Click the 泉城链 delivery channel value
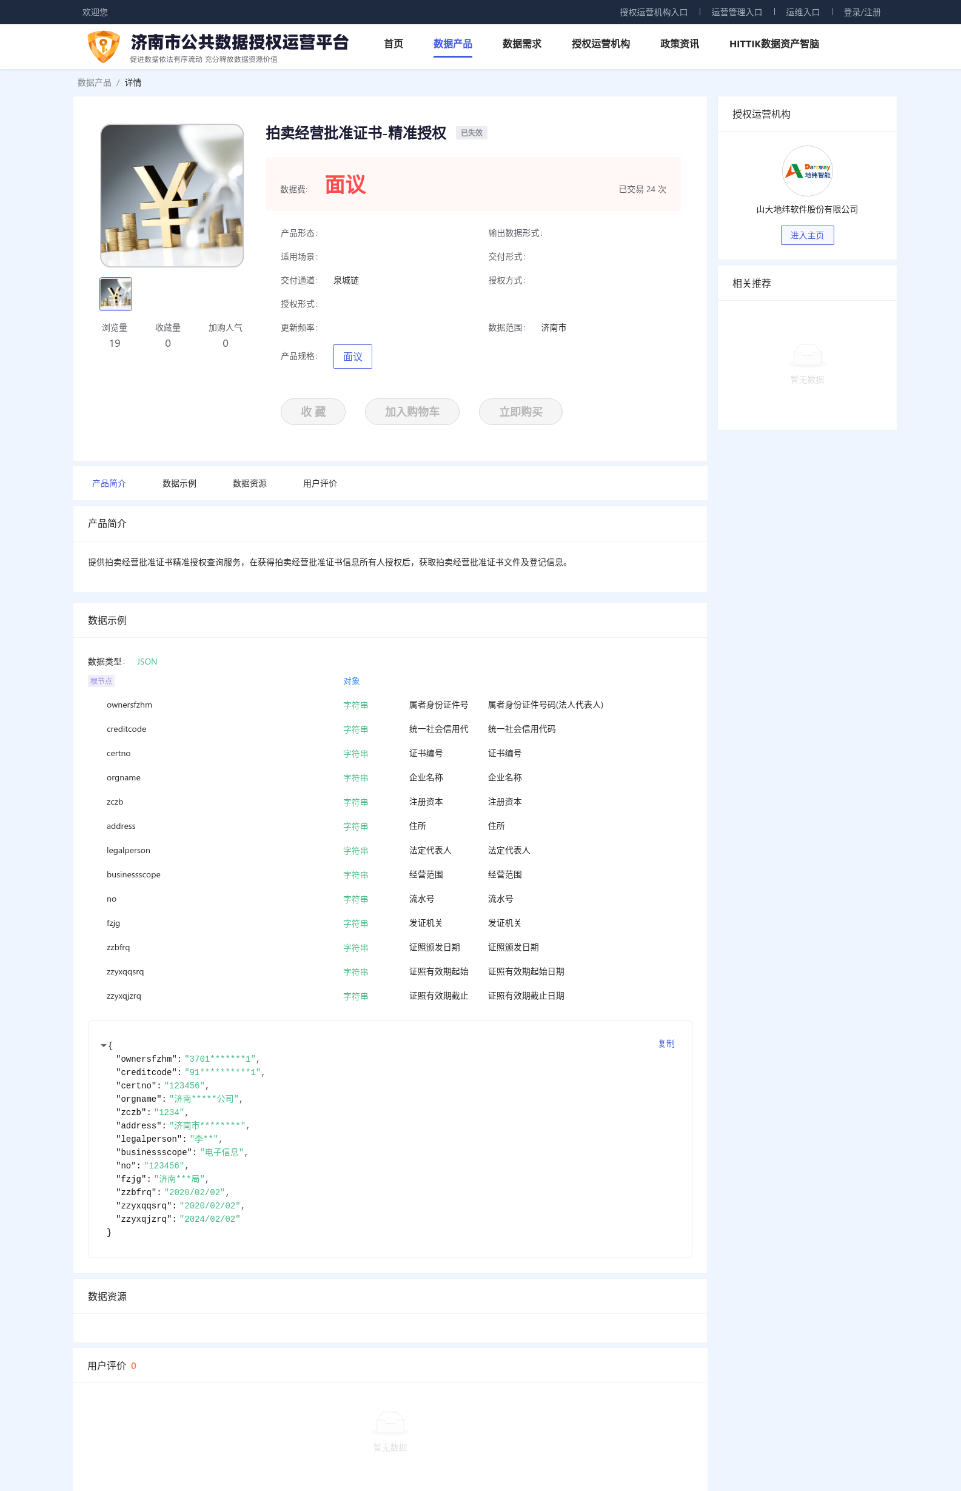 point(346,280)
